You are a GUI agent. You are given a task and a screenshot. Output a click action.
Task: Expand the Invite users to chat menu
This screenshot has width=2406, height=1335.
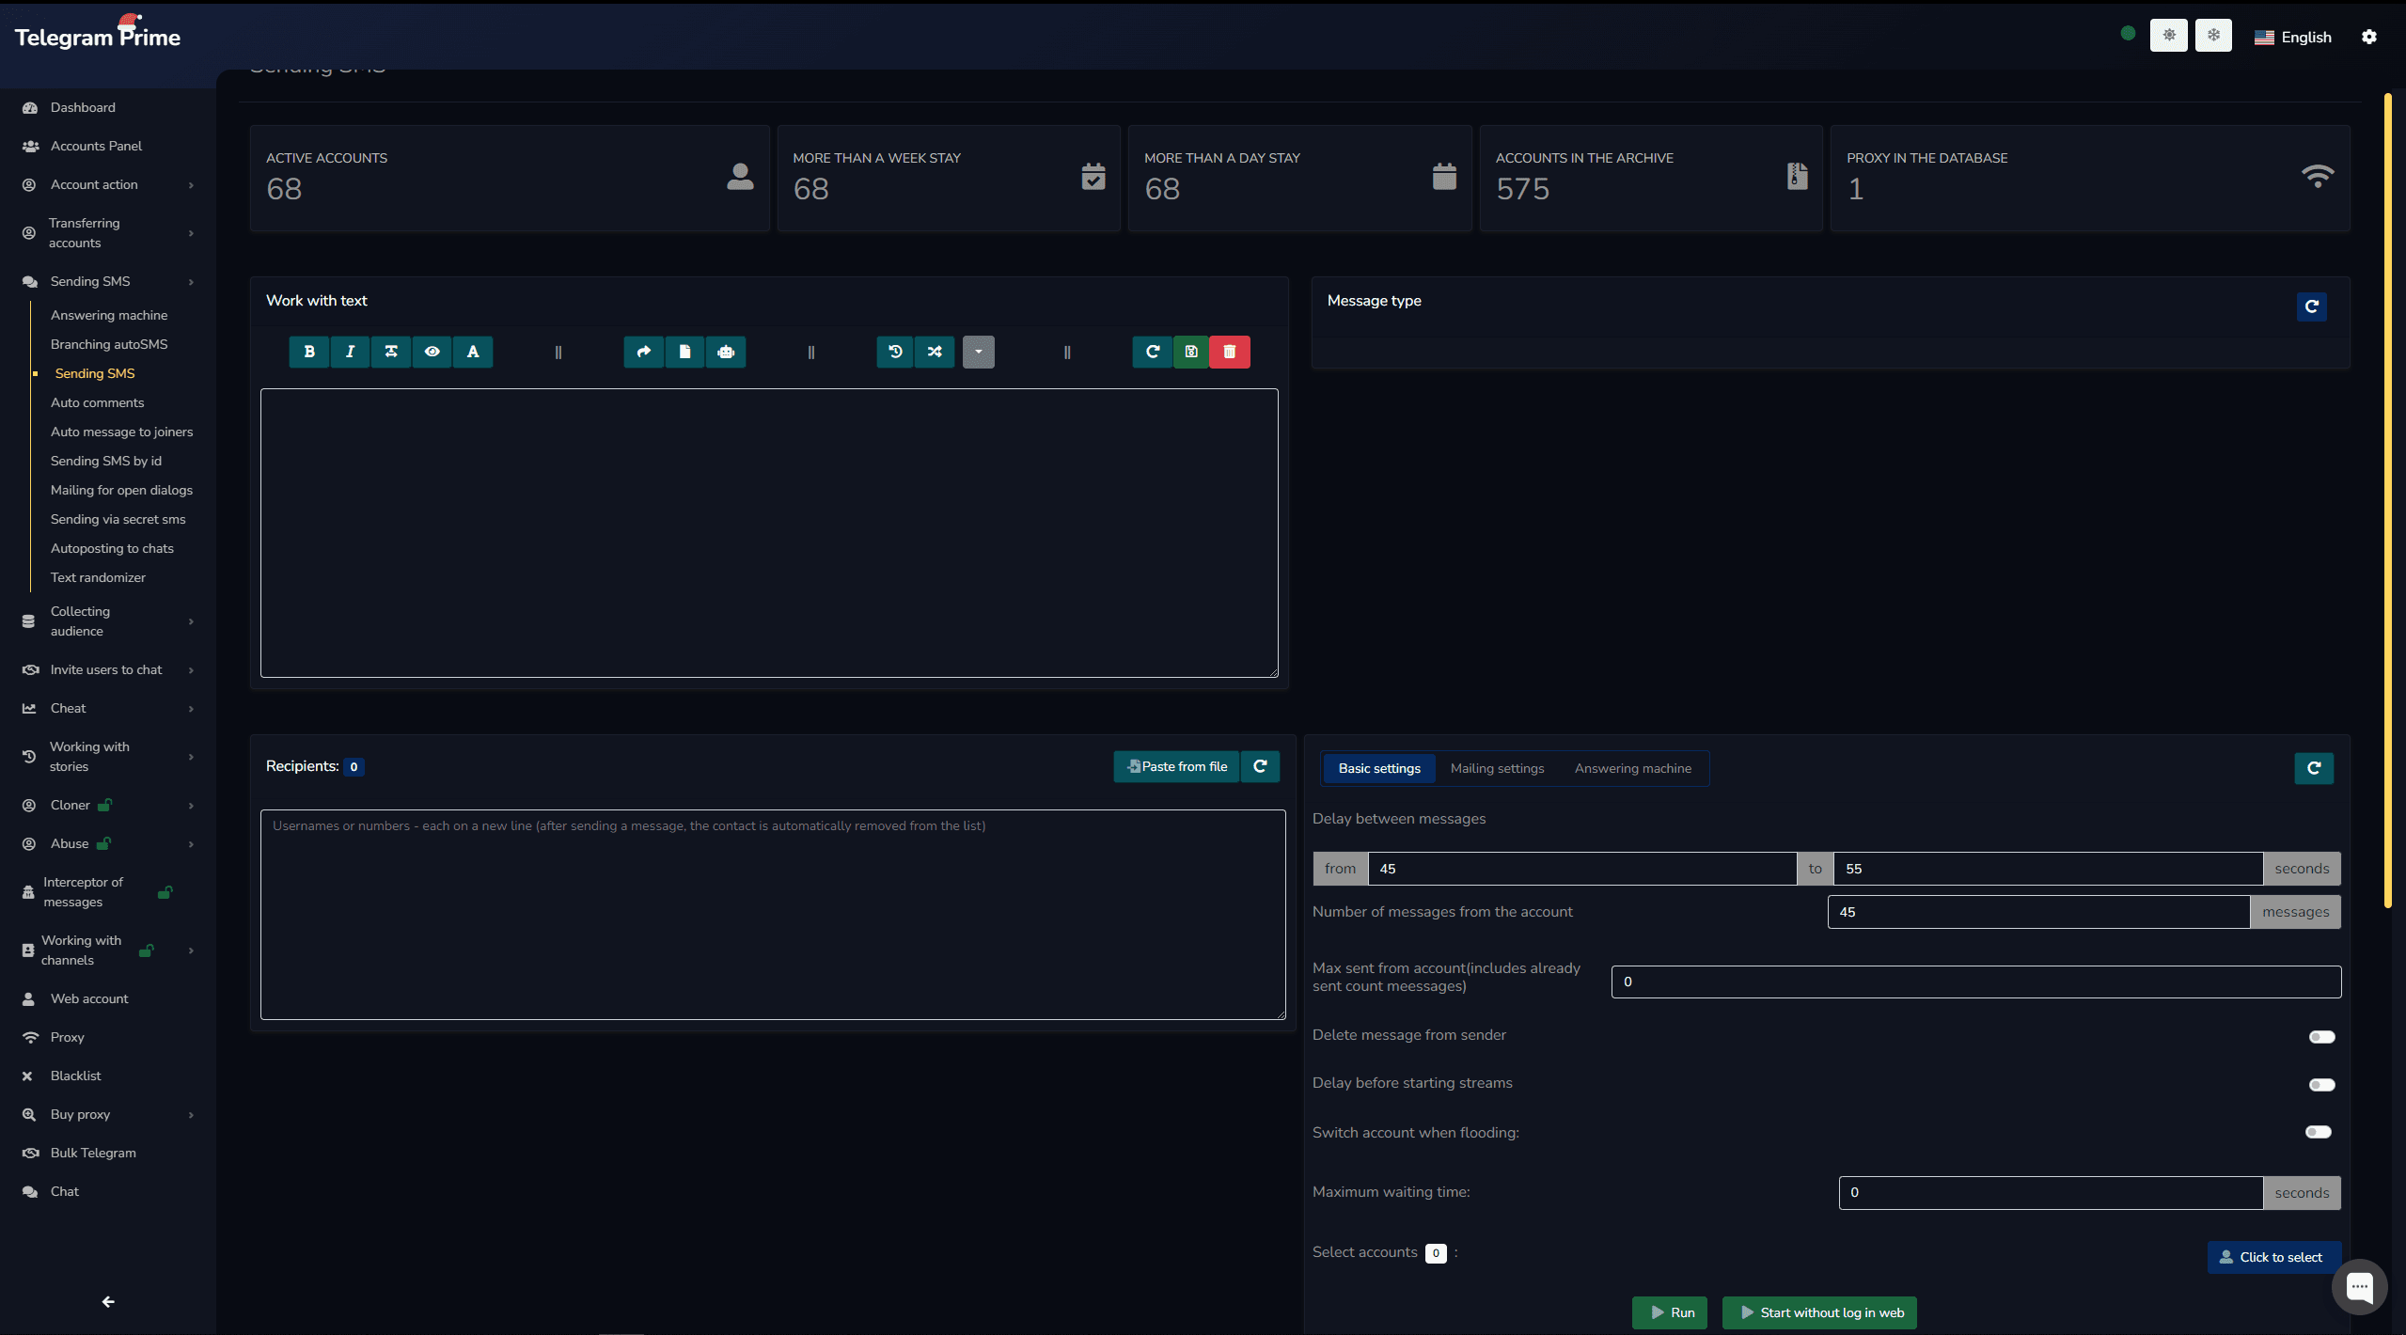(x=107, y=669)
